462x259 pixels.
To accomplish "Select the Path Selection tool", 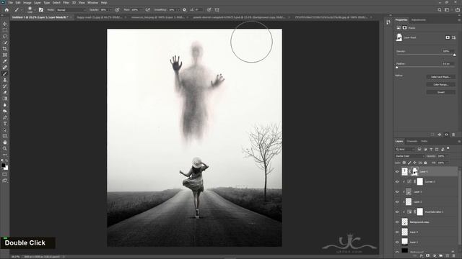I will pos(5,129).
